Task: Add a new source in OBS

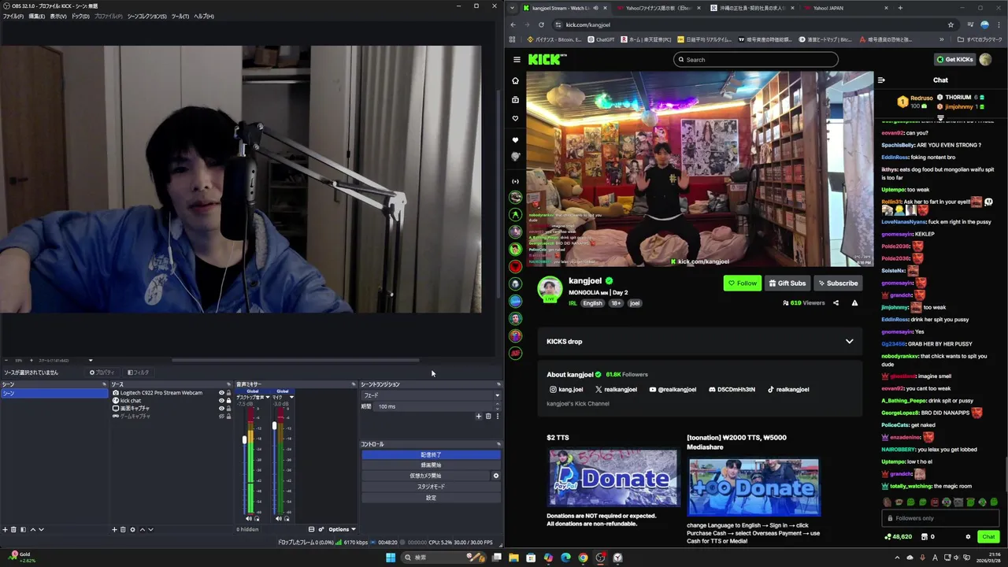Action: (x=114, y=529)
